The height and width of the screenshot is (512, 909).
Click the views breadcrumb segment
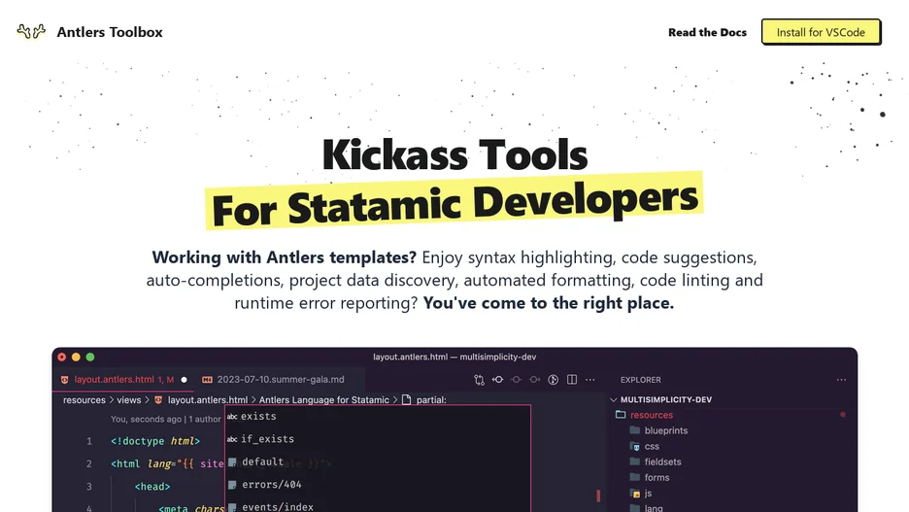129,400
